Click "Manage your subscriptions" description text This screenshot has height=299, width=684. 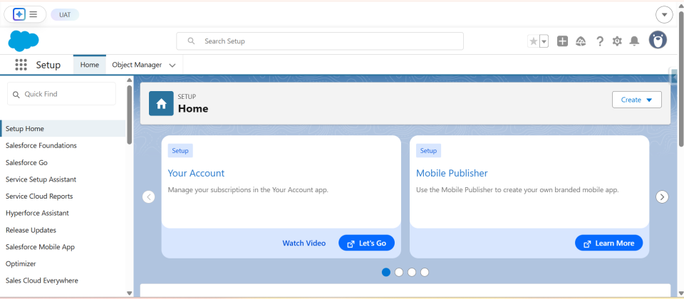[x=248, y=190]
